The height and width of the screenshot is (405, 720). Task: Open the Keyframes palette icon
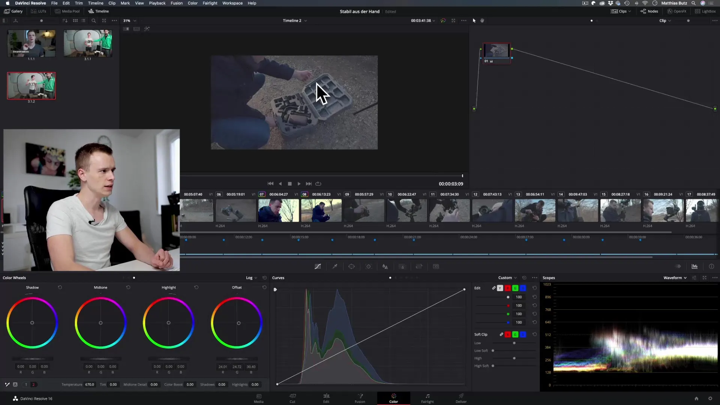[678, 267]
